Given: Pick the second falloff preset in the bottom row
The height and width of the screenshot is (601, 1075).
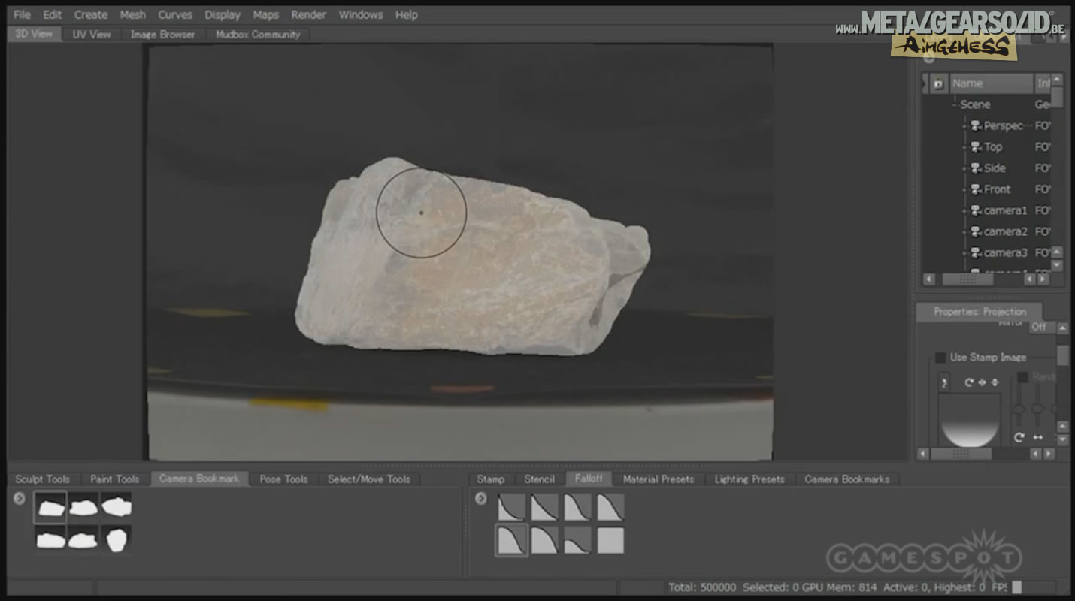Looking at the screenshot, I should click(x=544, y=540).
